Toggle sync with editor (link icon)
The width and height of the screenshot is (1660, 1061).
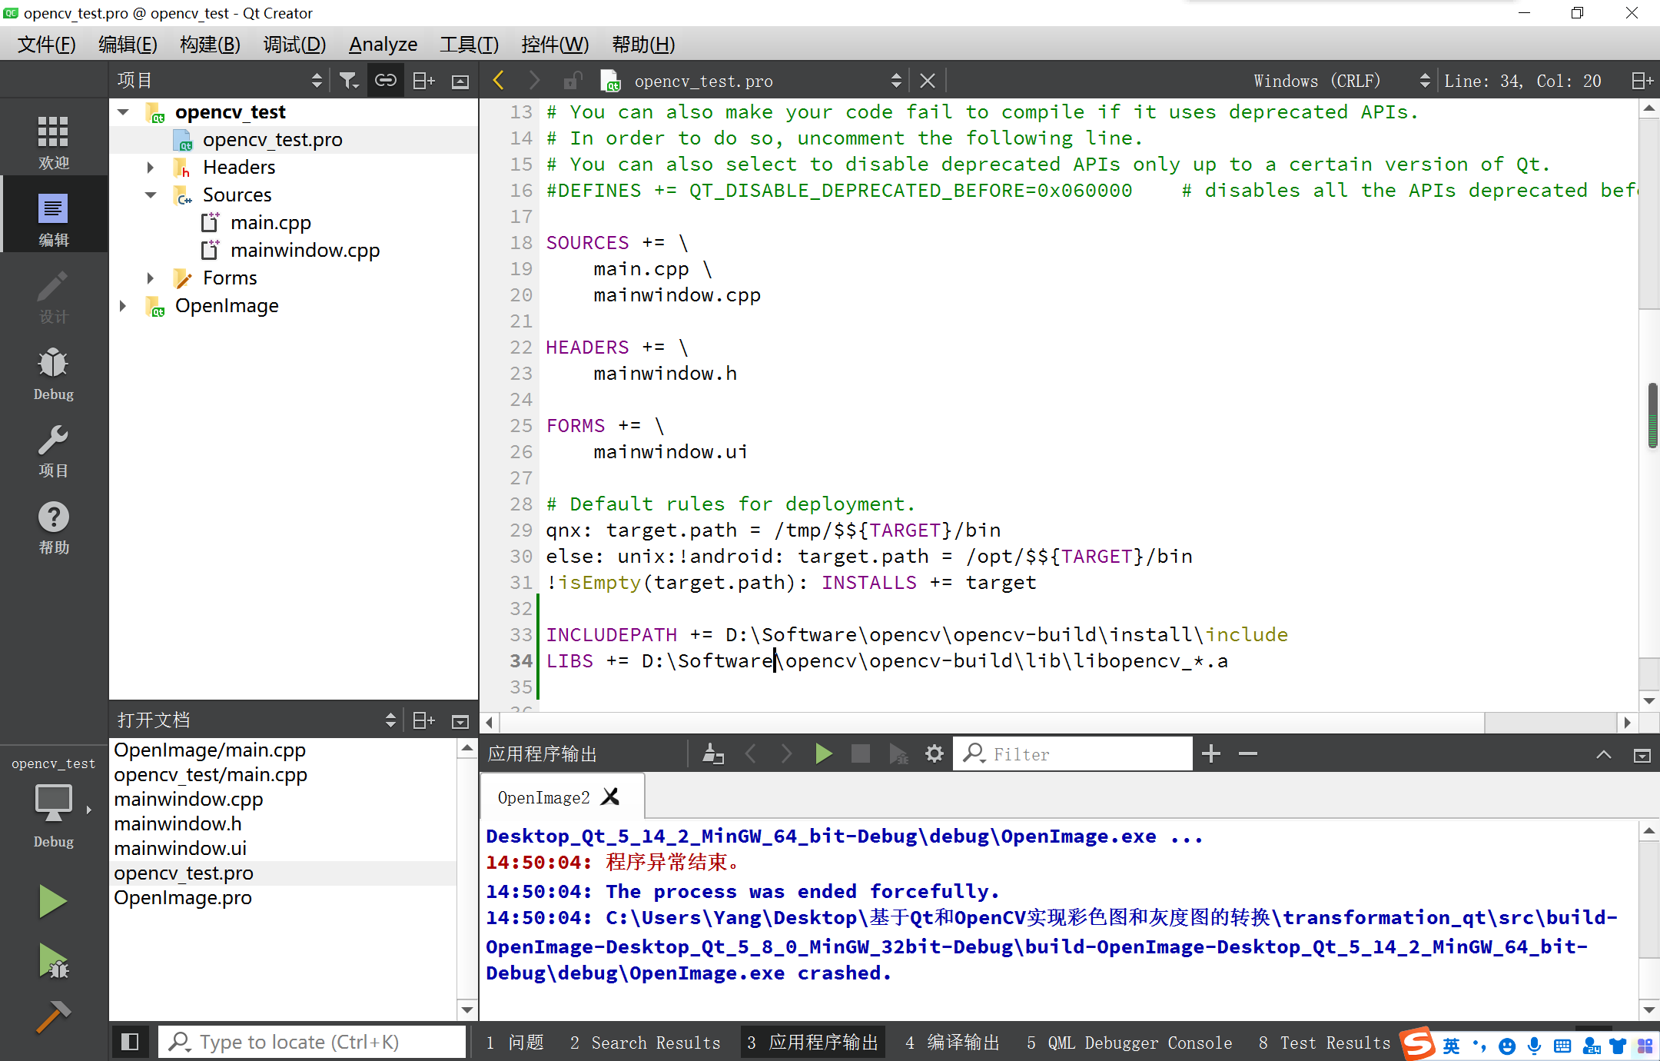tap(385, 81)
